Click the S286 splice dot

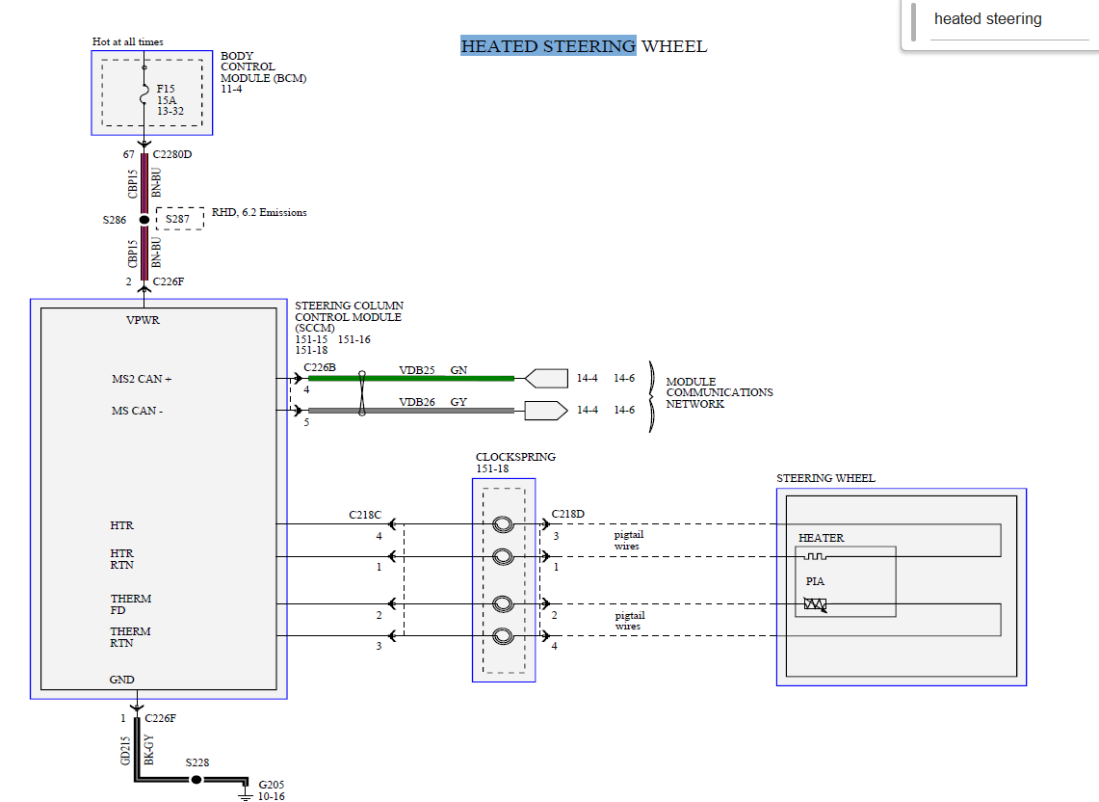point(144,220)
